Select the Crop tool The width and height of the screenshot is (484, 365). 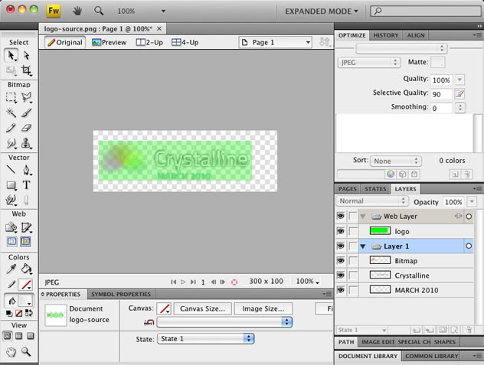tap(27, 70)
